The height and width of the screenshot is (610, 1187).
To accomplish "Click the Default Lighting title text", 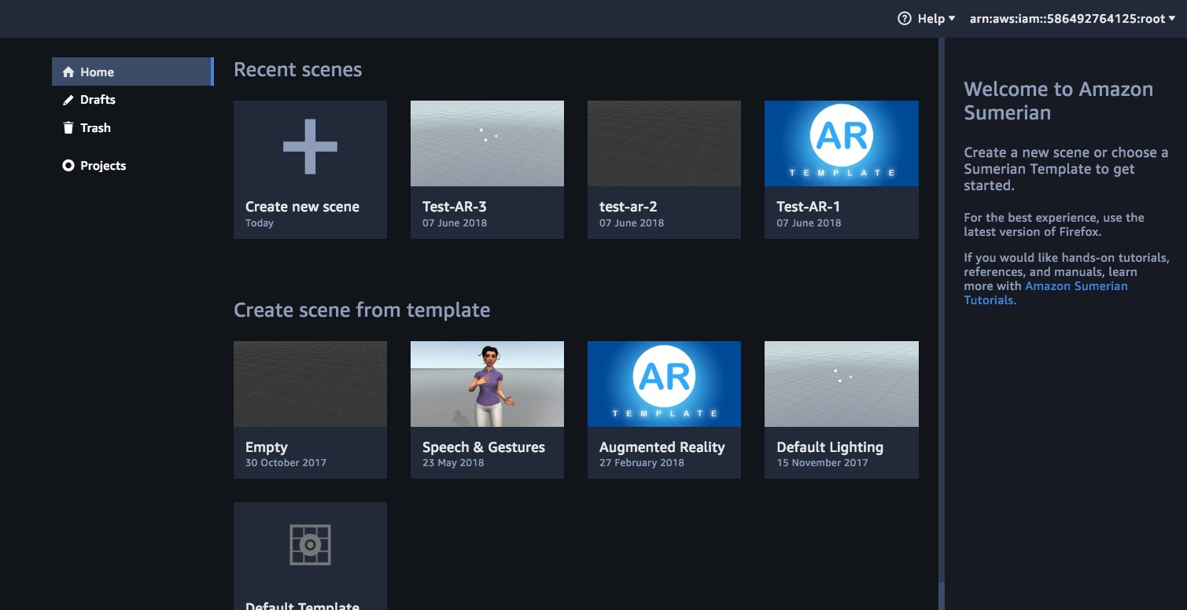I will pyautogui.click(x=830, y=447).
